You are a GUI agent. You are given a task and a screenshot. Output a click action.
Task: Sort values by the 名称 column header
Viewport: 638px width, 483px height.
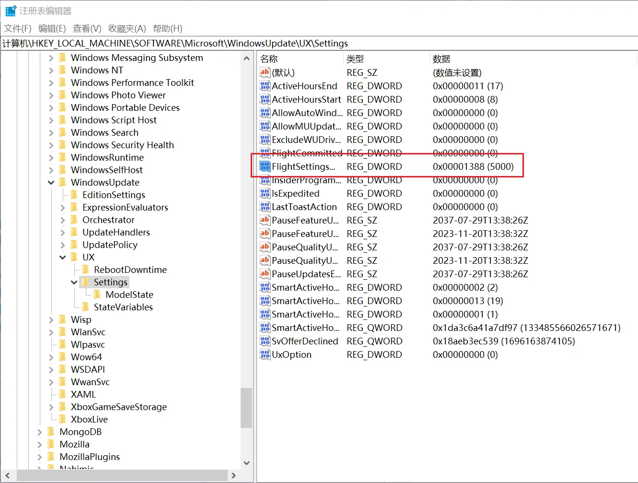pos(269,59)
